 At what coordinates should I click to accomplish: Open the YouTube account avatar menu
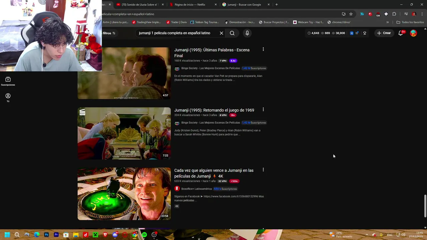tap(413, 33)
